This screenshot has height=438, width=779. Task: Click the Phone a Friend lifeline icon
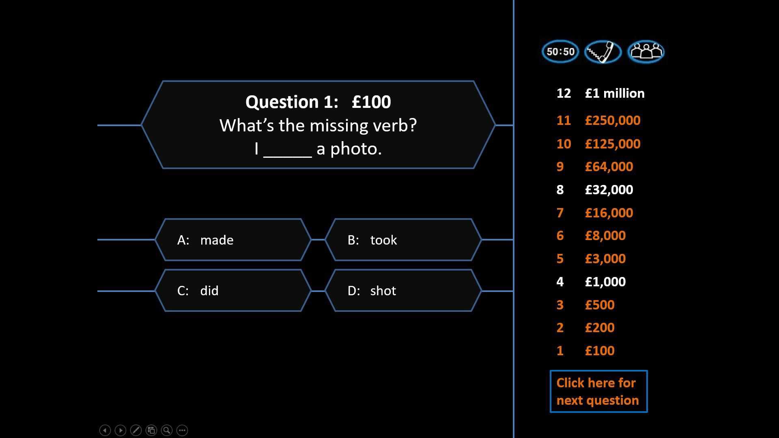pyautogui.click(x=603, y=52)
